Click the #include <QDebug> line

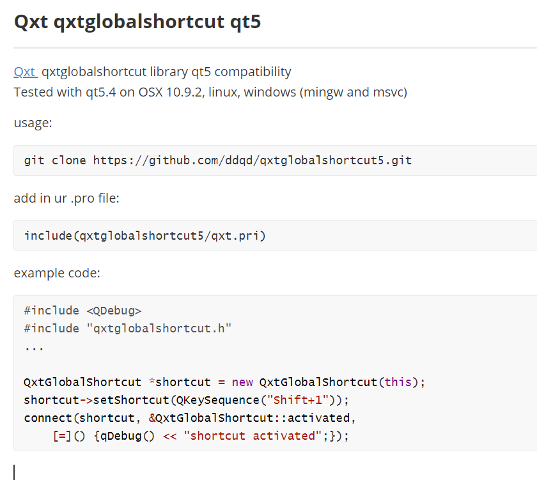(x=82, y=311)
